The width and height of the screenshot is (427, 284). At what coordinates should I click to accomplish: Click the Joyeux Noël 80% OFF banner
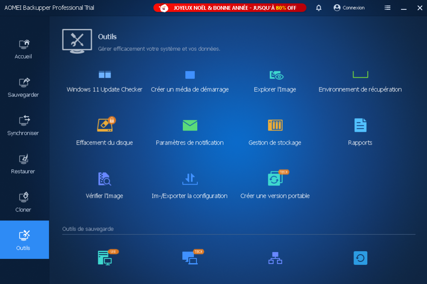coord(230,8)
